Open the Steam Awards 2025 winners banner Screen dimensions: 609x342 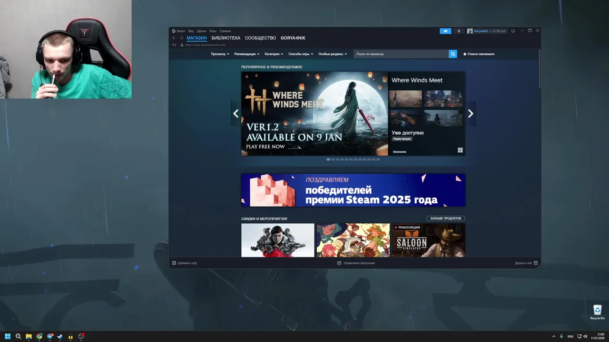(x=353, y=190)
